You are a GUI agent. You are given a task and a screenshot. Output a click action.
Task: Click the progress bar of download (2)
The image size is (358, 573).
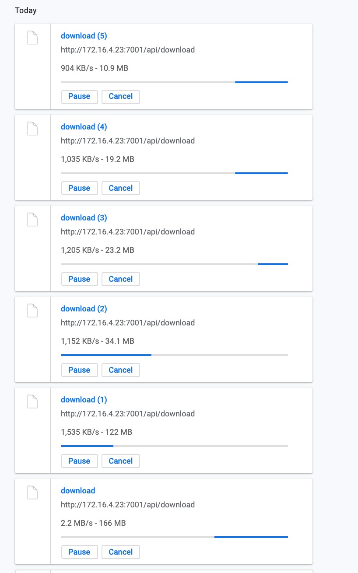(x=175, y=355)
